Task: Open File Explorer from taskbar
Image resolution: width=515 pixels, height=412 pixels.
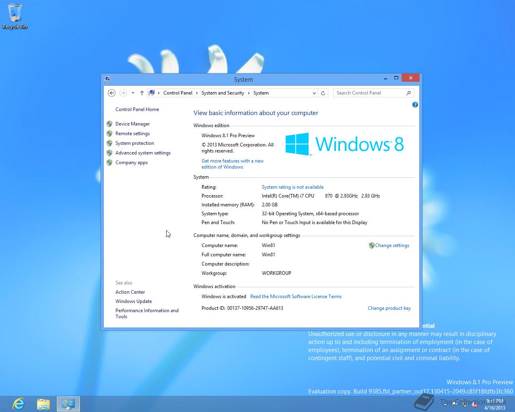Action: [43, 404]
